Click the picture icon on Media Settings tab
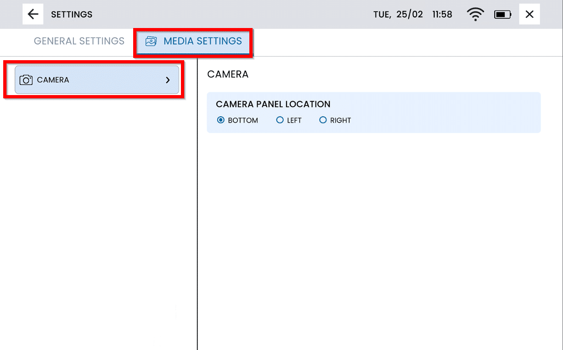Screen dimensions: 563x350 (151, 41)
